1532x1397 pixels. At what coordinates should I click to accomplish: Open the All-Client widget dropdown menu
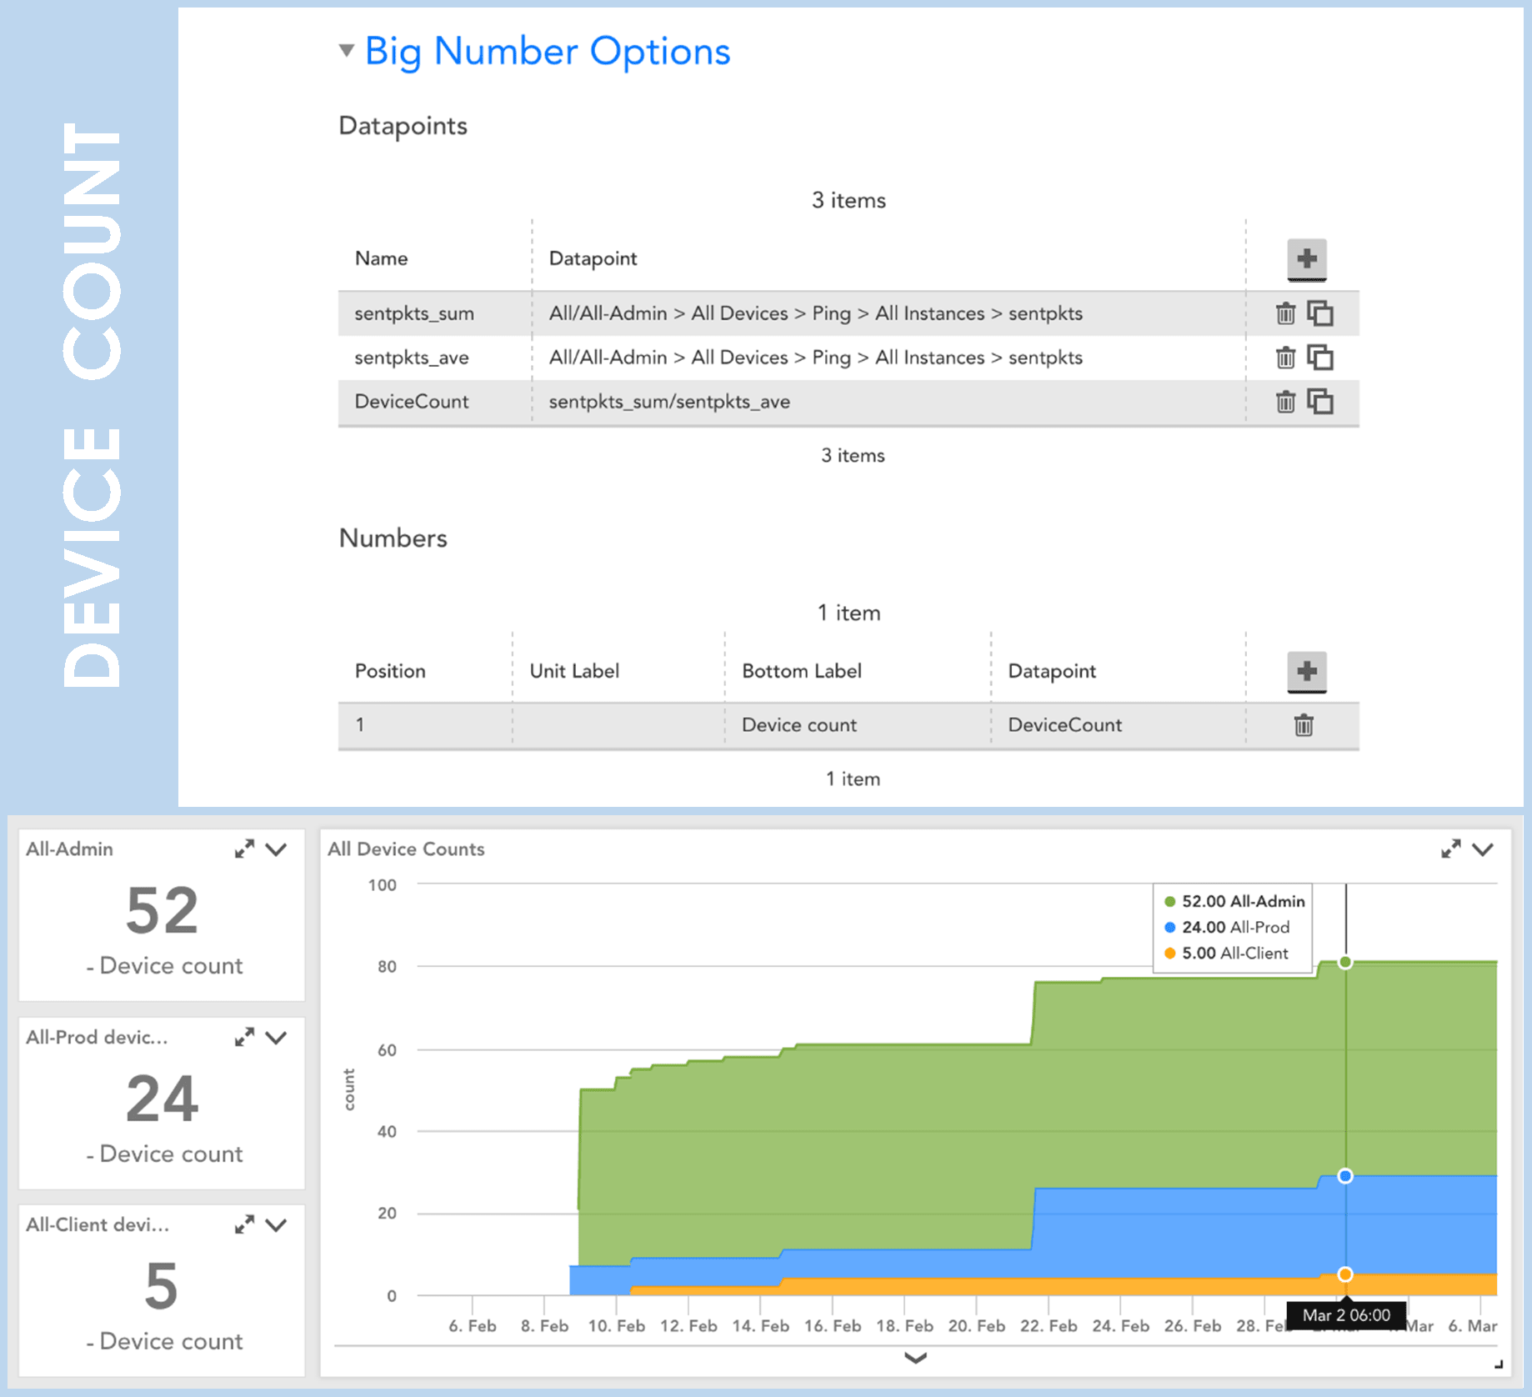point(276,1224)
